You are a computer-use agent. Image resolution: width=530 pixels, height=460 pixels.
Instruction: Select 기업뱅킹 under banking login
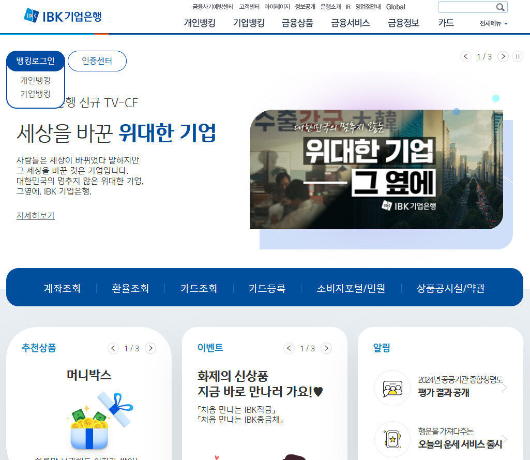click(36, 94)
